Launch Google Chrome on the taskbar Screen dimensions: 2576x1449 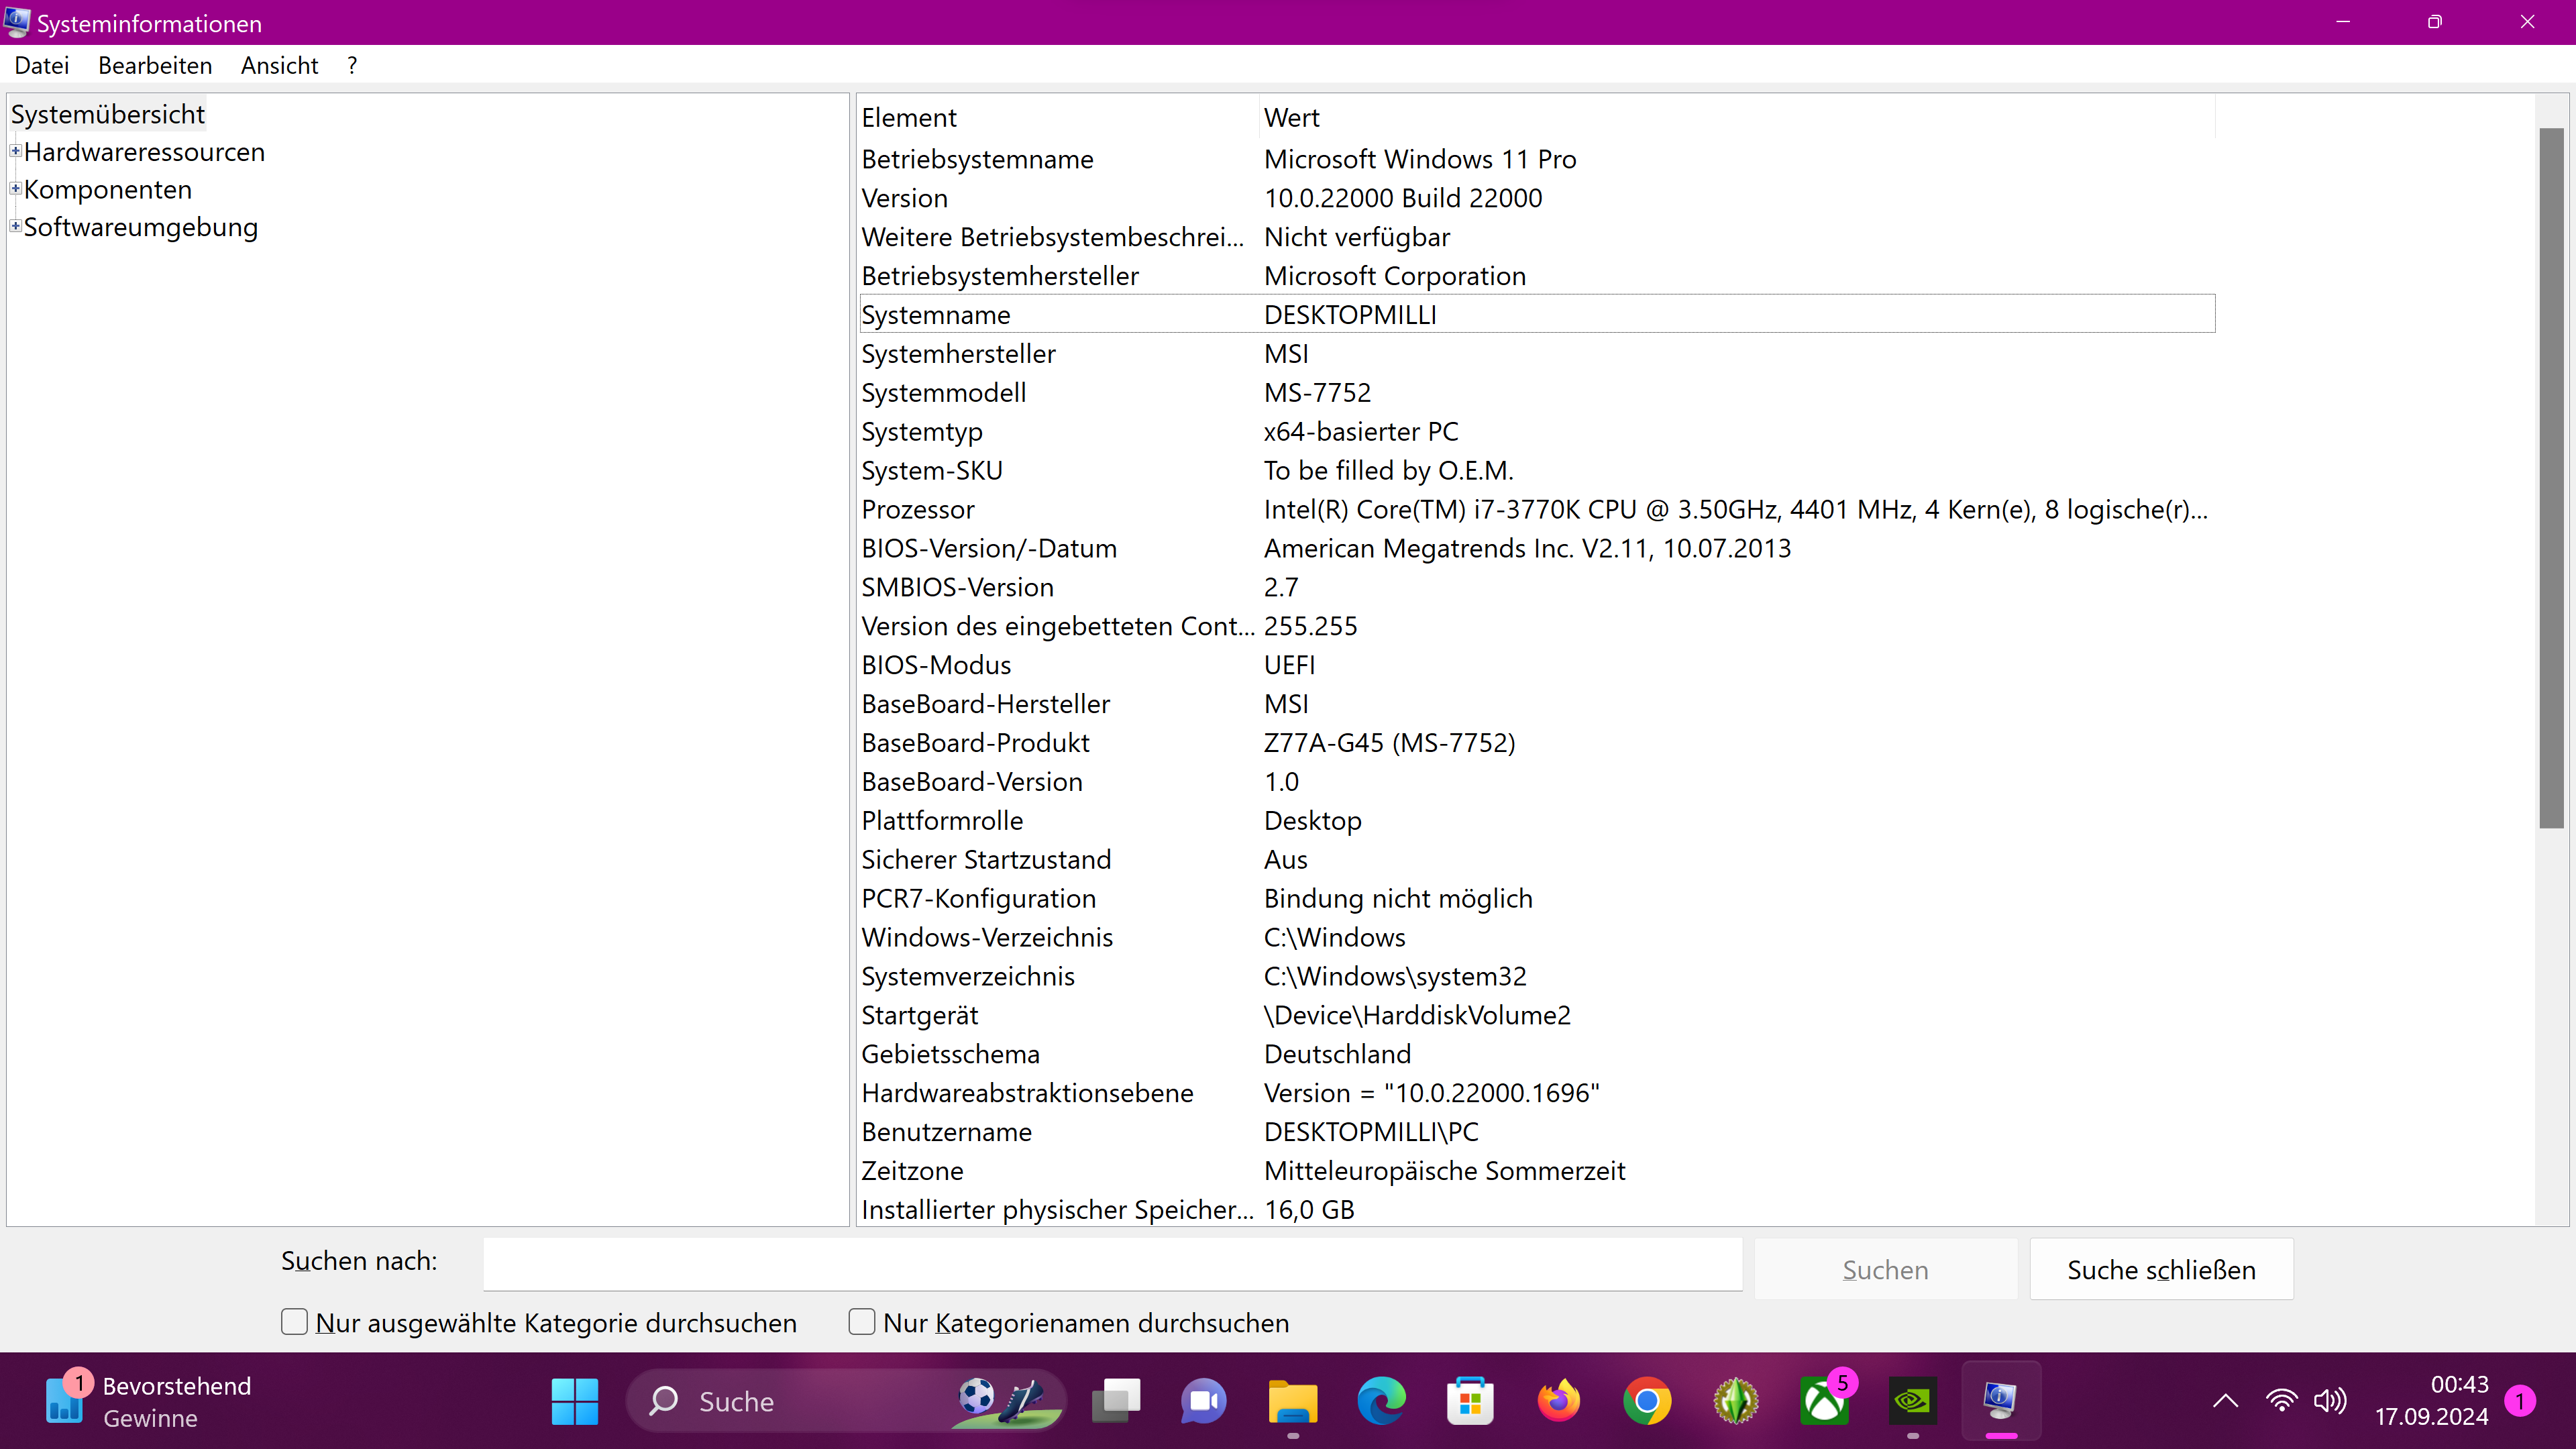(x=1647, y=1400)
